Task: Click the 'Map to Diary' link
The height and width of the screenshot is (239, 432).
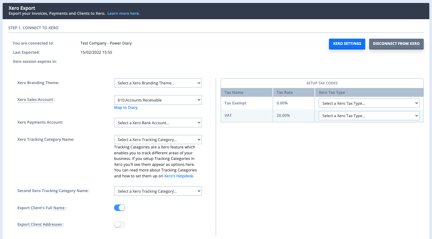Action: pos(126,107)
